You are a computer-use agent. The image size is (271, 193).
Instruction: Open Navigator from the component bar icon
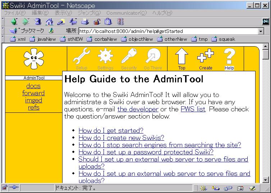pos(203,188)
